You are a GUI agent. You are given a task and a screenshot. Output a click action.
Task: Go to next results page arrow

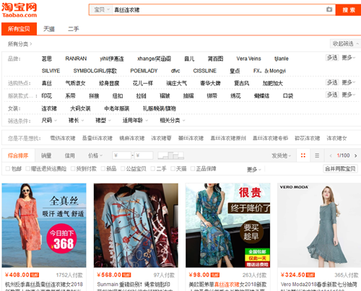355,156
